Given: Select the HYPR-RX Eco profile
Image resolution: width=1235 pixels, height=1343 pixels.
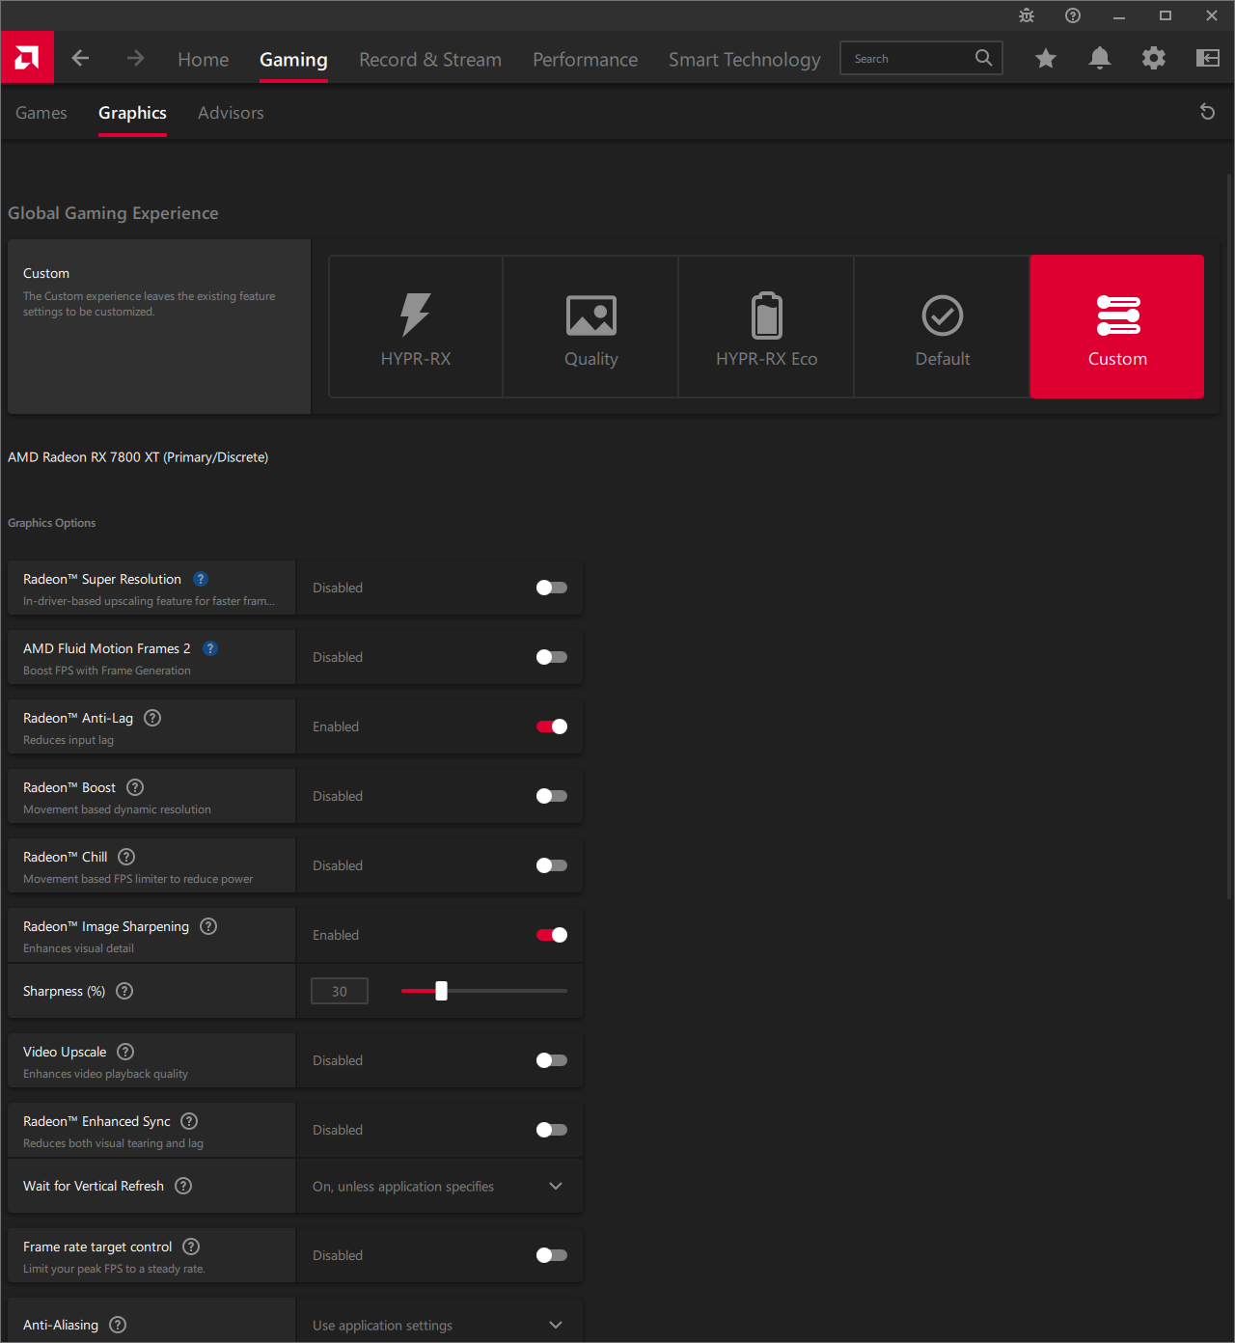Looking at the screenshot, I should [766, 326].
